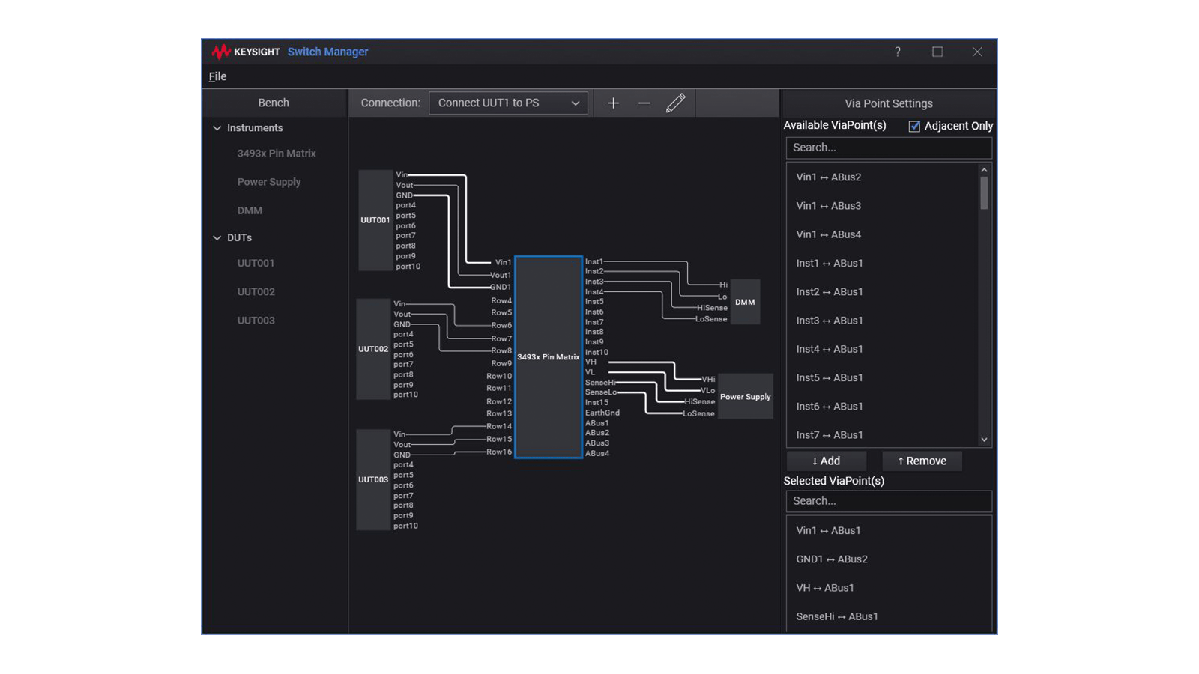Open the help question mark icon
The height and width of the screenshot is (674, 1199).
pyautogui.click(x=897, y=52)
